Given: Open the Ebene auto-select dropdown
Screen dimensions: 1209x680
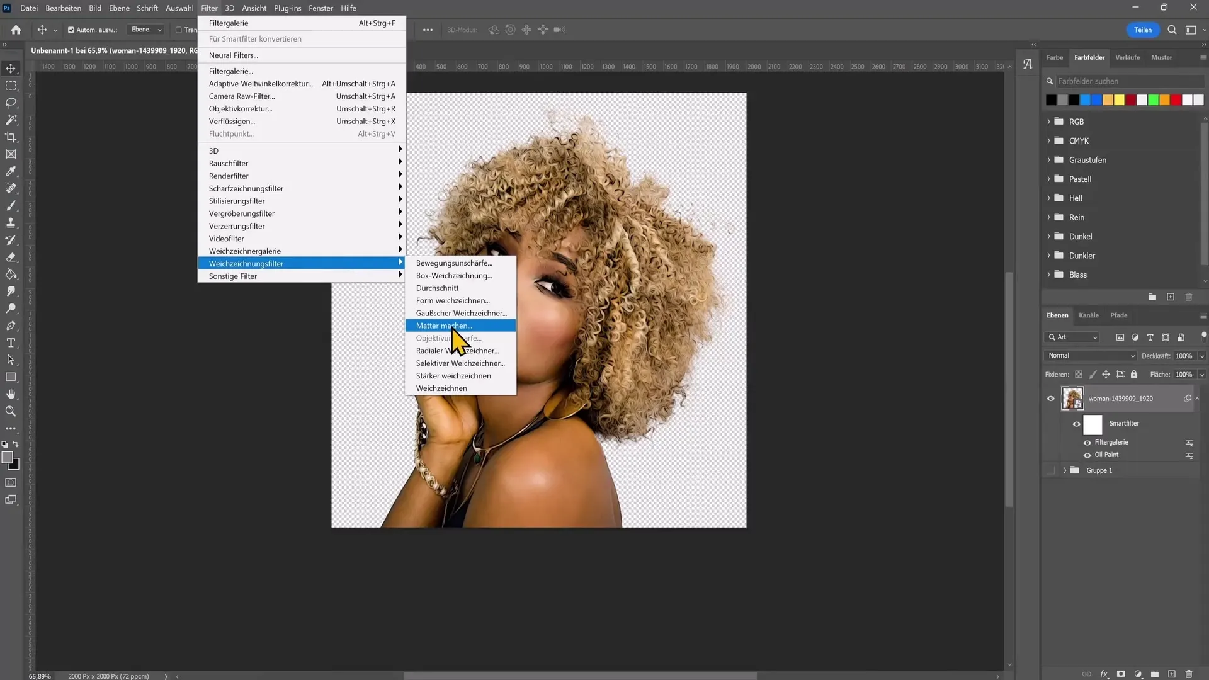Looking at the screenshot, I should (x=145, y=30).
